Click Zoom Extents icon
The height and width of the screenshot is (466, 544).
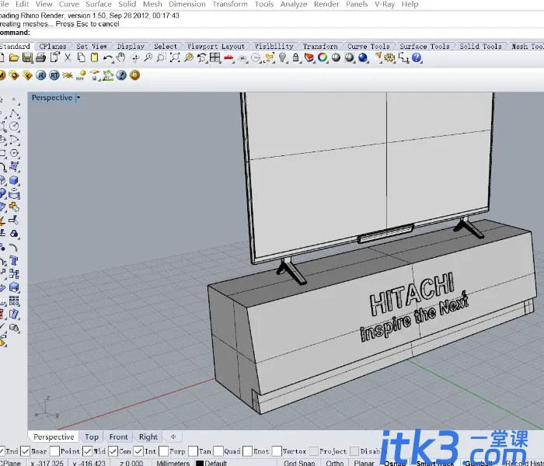pos(175,58)
